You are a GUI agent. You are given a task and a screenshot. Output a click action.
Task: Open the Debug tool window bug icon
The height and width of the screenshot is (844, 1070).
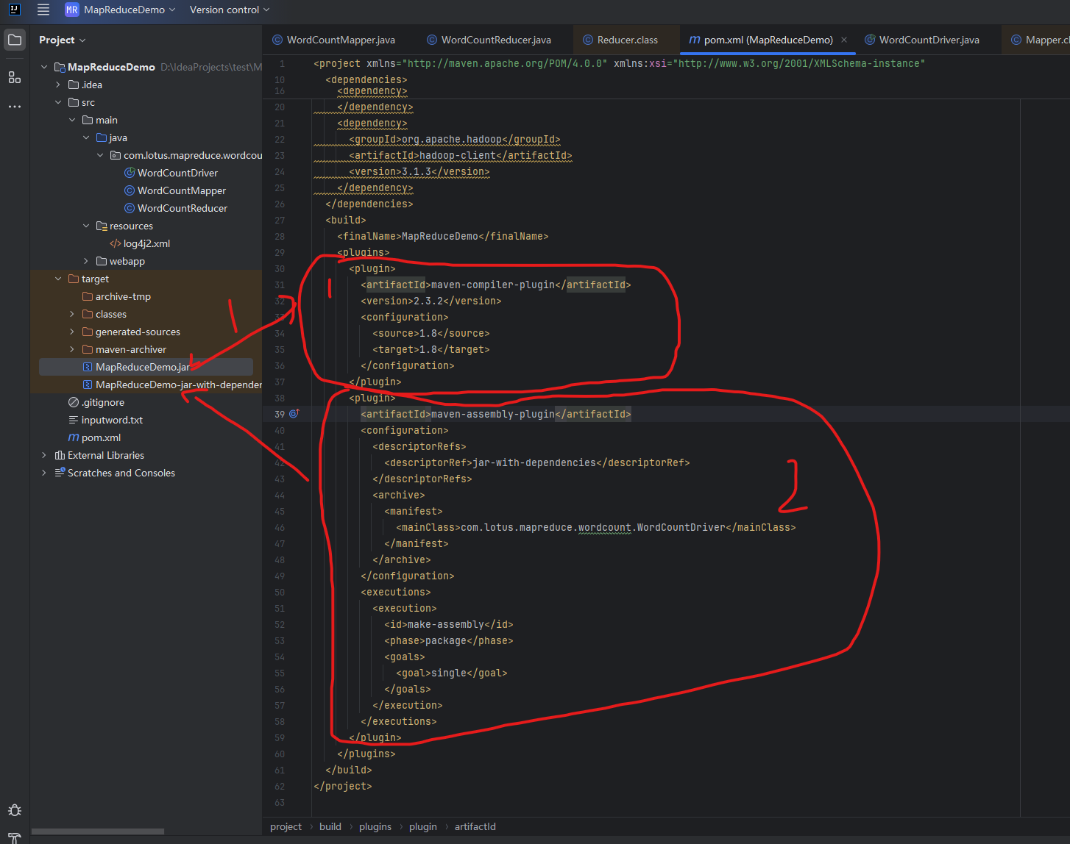(14, 809)
